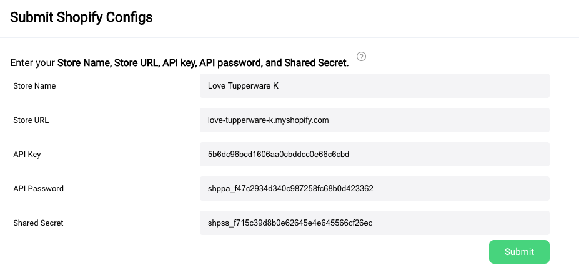Click the 'Love Tupperware K' text value
579x278 pixels.
[244, 86]
